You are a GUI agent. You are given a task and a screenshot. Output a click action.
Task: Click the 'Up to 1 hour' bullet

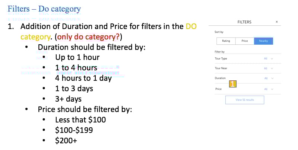point(77,57)
